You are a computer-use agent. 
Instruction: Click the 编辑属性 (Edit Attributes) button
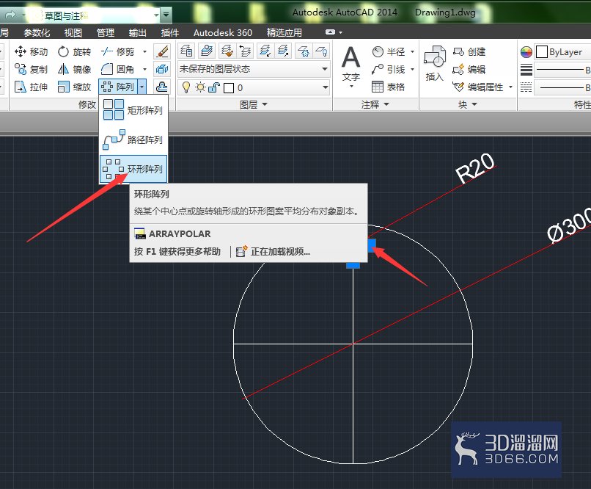tap(478, 87)
